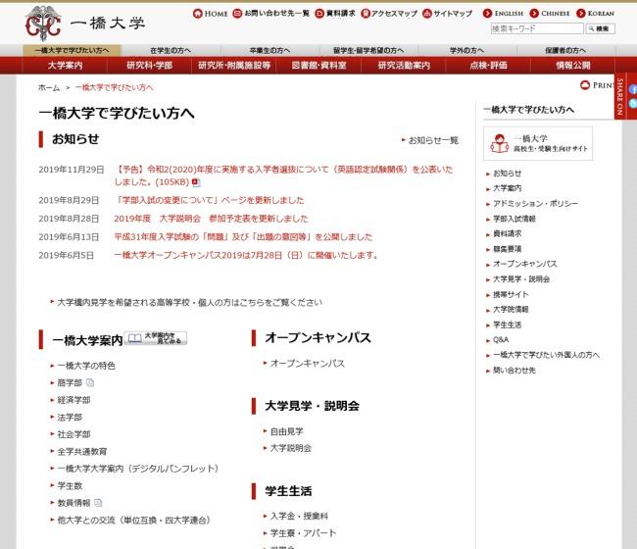The image size is (637, 549).
Task: Select the 卒業生の方へ tab
Action: click(x=269, y=50)
